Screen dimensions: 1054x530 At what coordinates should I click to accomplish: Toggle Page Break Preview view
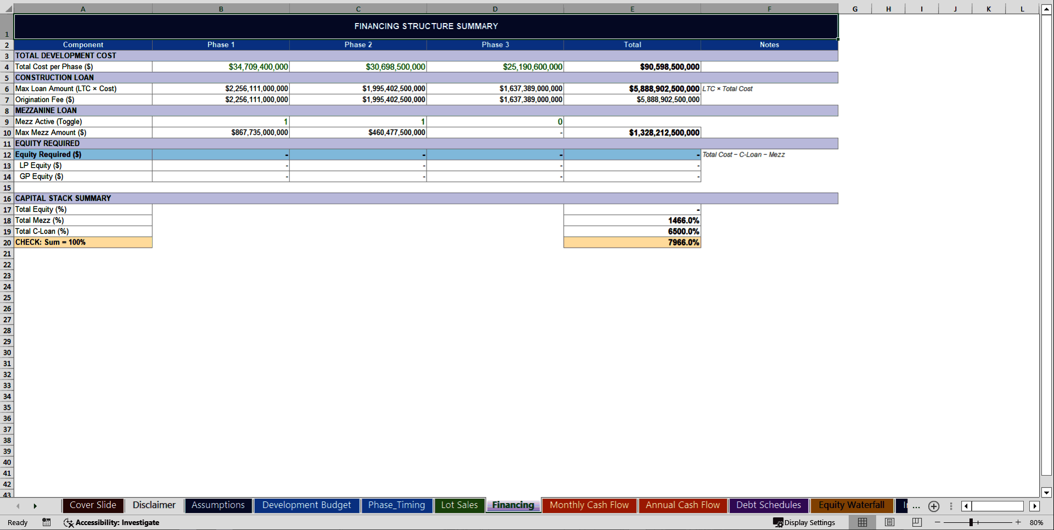[x=916, y=522]
